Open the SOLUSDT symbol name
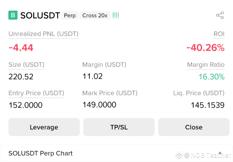233x162 pixels. pos(40,15)
